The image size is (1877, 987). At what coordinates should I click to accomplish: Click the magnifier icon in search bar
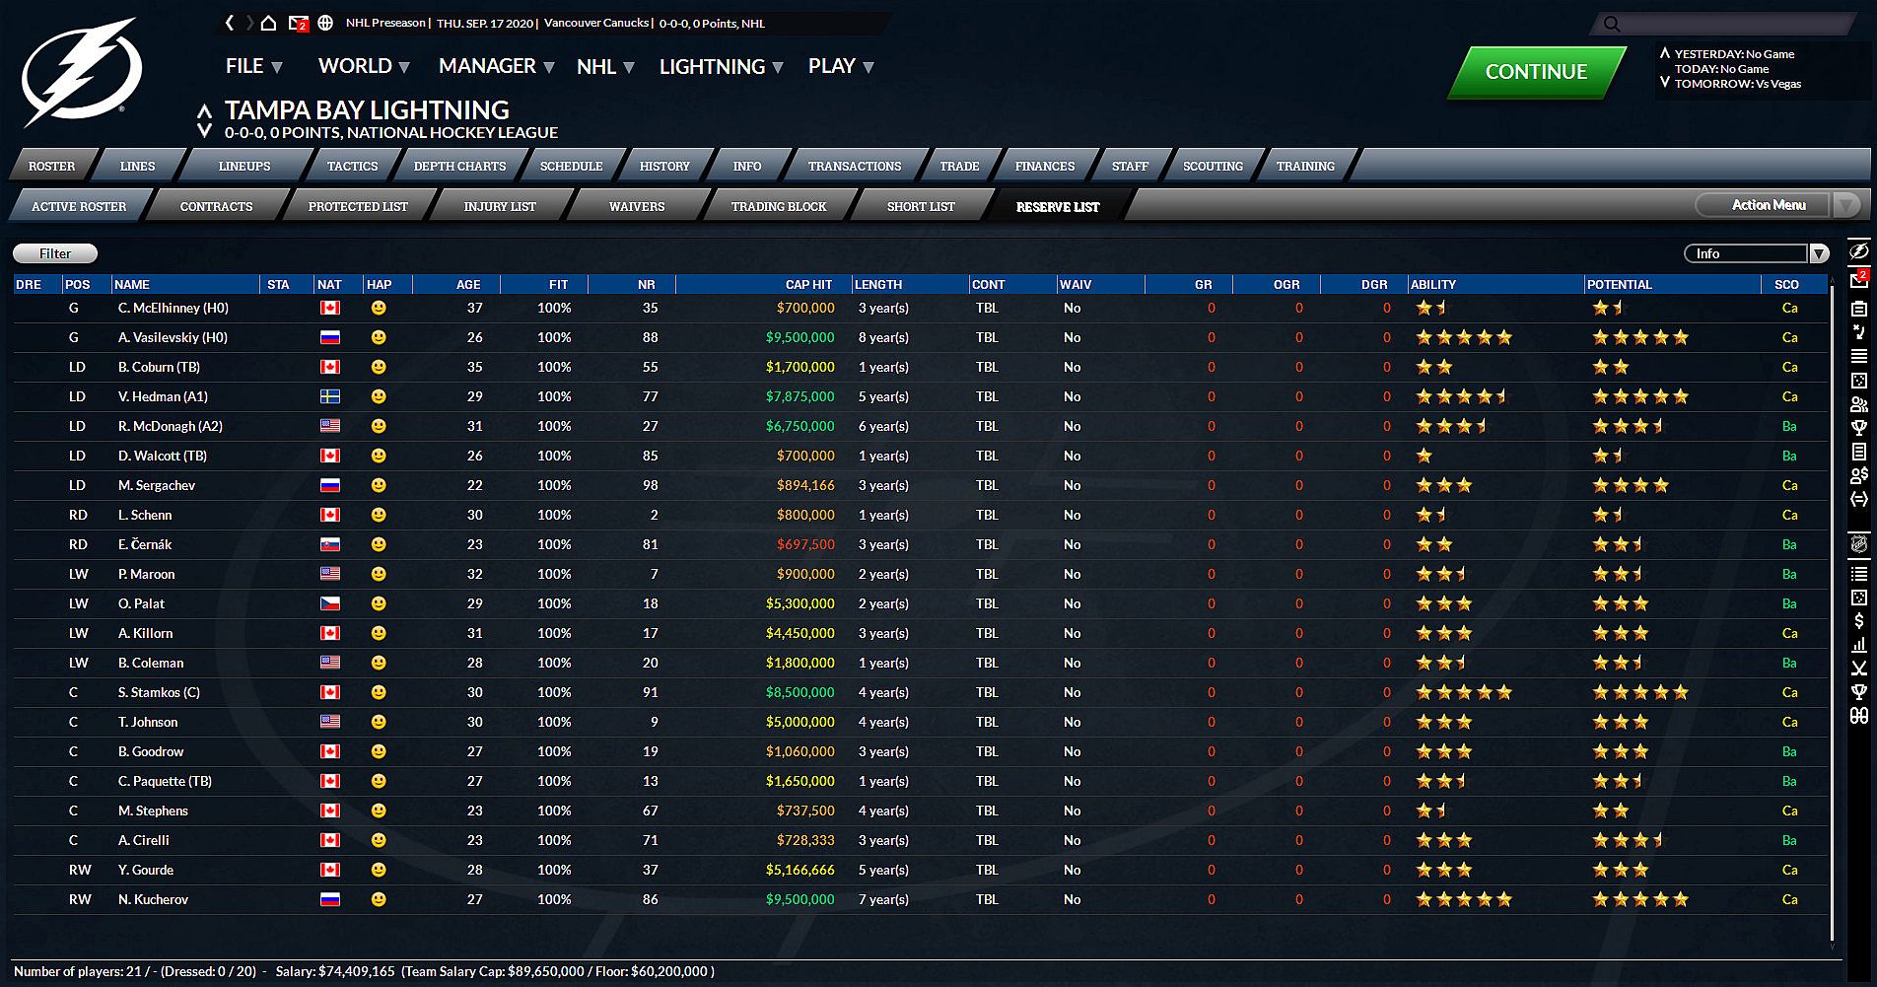click(x=1612, y=24)
